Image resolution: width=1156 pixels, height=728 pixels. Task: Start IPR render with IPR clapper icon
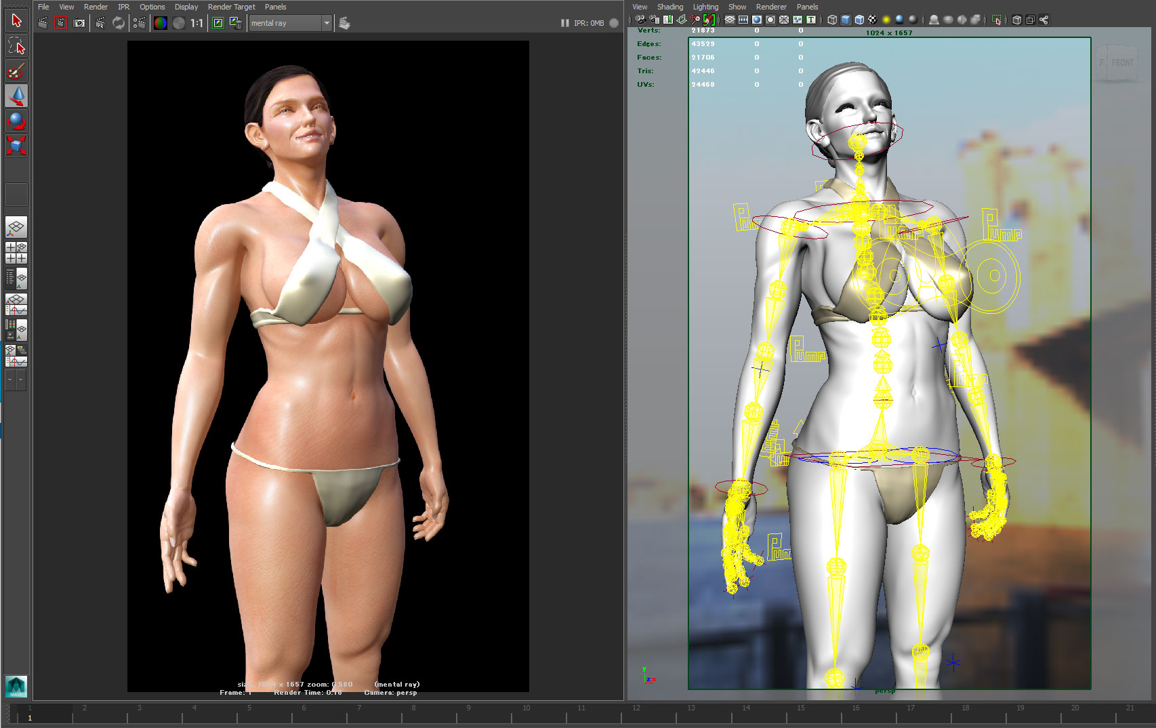tap(100, 23)
